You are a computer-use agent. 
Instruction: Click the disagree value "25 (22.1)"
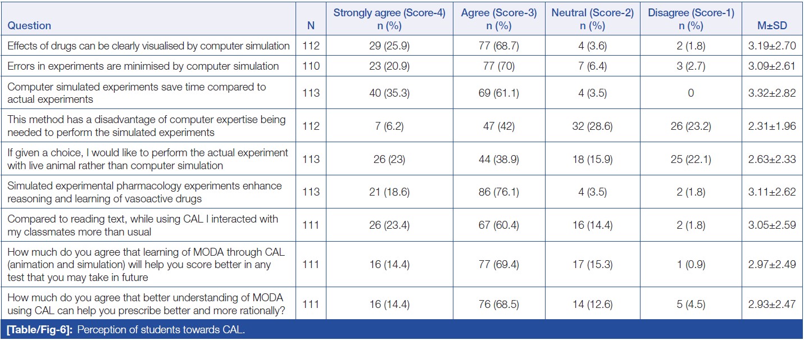coord(691,160)
